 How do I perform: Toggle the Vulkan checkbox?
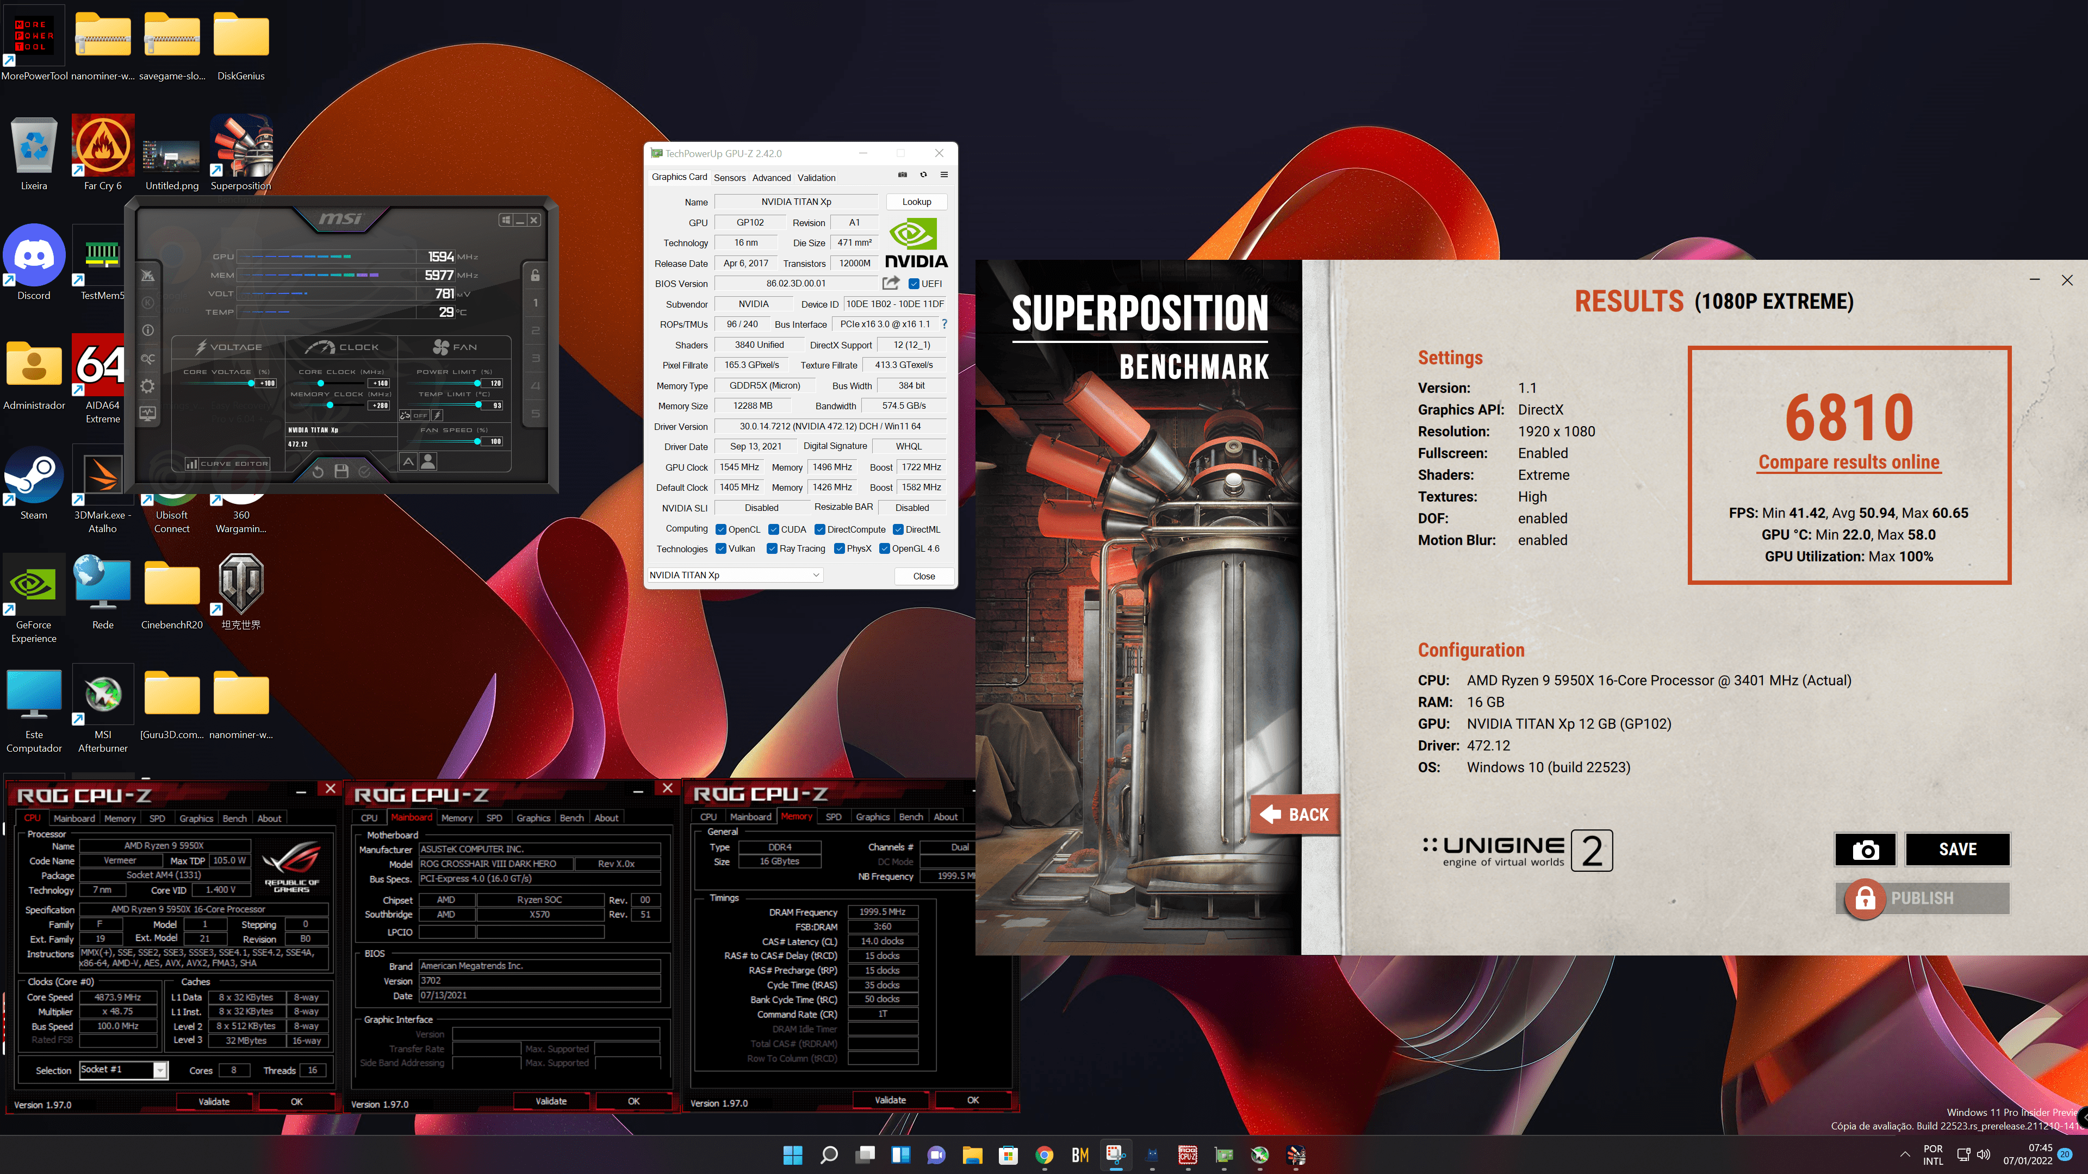click(x=720, y=548)
